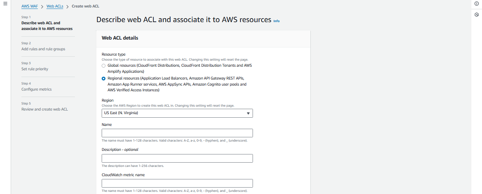Select Step 2 Add rules and rule groups
Screen dimensions: 482x194
point(43,49)
